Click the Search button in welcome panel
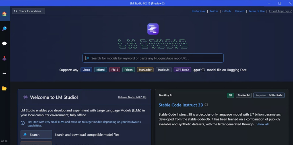 pyautogui.click(x=36, y=134)
